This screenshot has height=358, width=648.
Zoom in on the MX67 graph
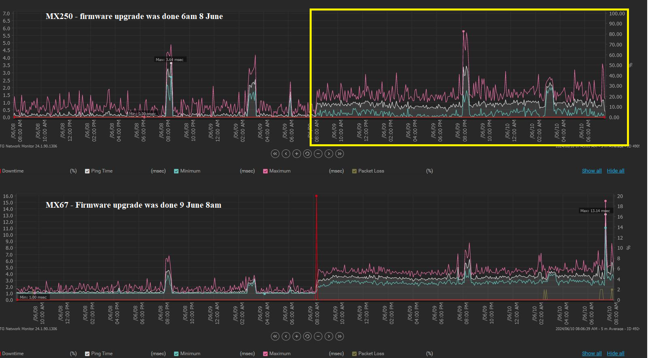[x=297, y=336]
